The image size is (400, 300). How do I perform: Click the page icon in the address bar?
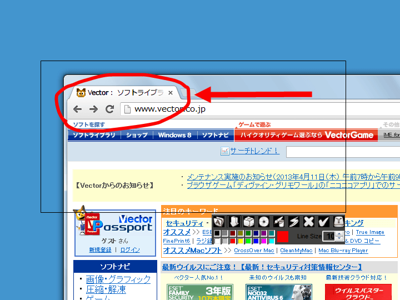click(127, 109)
